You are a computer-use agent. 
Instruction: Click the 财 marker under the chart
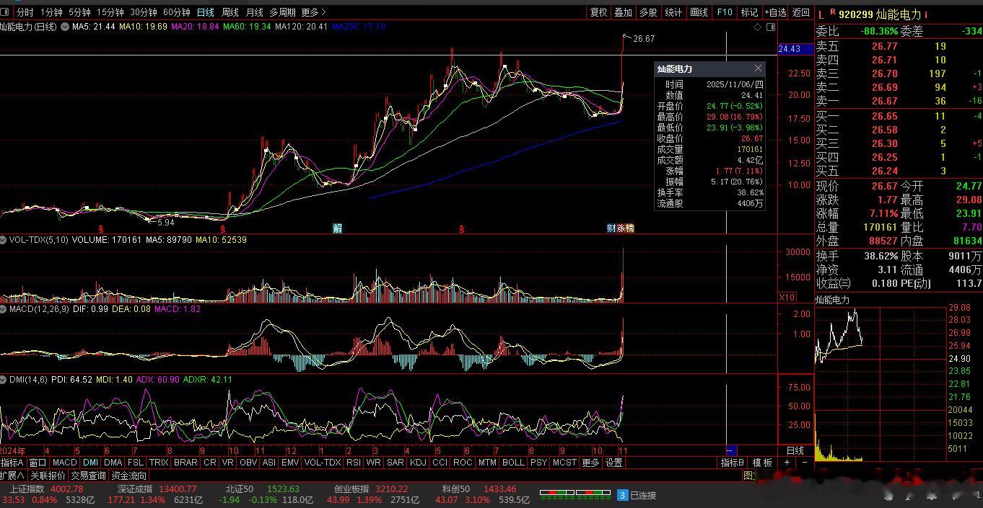(611, 228)
